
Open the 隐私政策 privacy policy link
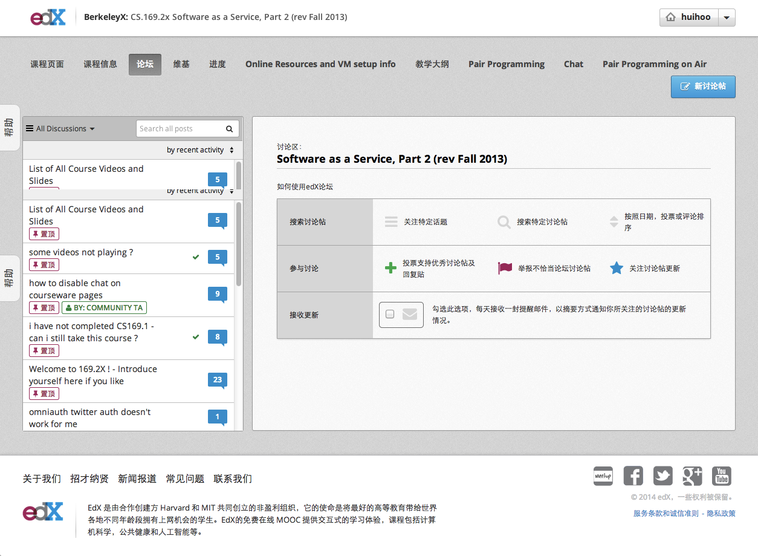point(721,513)
